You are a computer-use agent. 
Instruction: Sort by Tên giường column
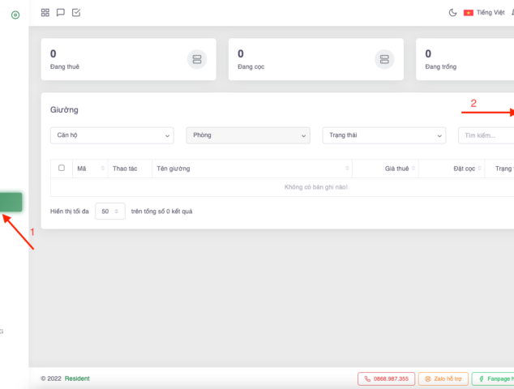click(x=251, y=169)
